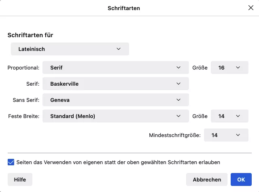This screenshot has height=192, width=259.
Task: Click the 'Sans Serif:' label
Action: [x=25, y=100]
